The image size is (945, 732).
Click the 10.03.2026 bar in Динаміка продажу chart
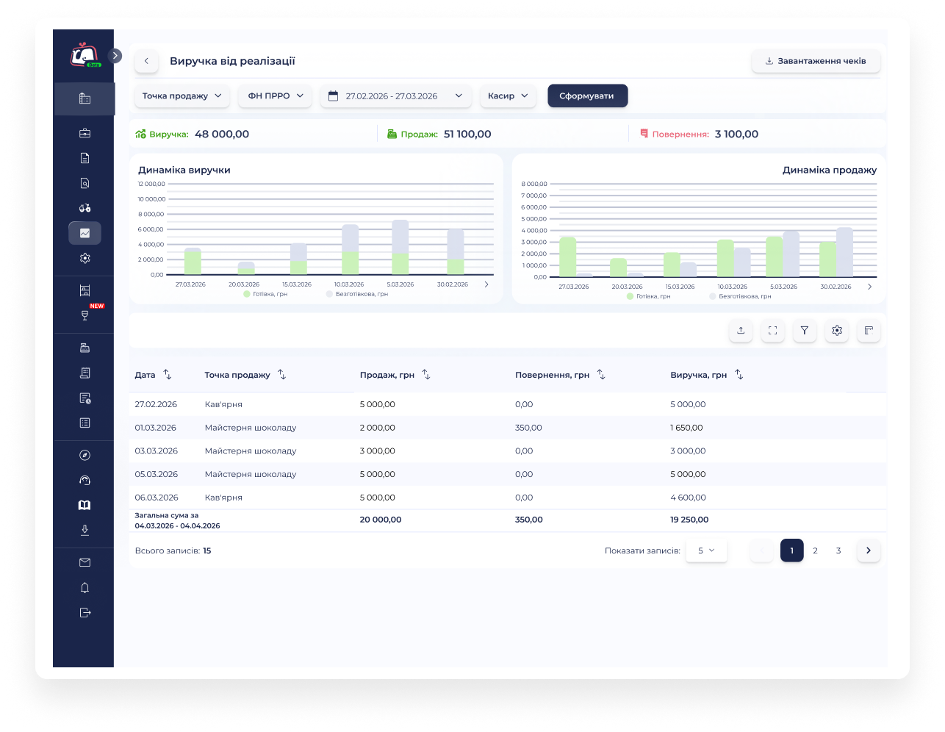[x=734, y=258]
